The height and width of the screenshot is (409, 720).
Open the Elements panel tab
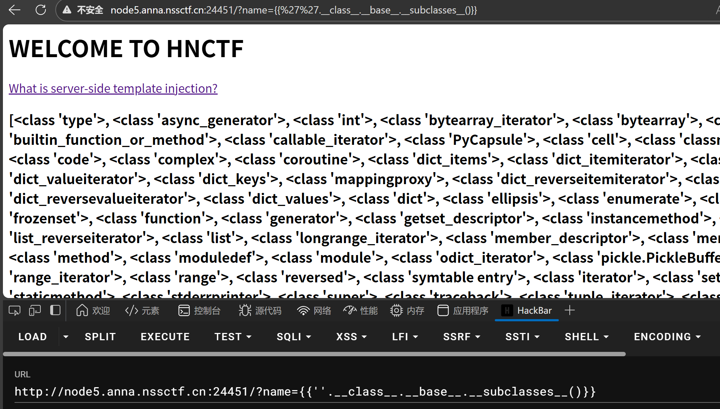click(142, 310)
